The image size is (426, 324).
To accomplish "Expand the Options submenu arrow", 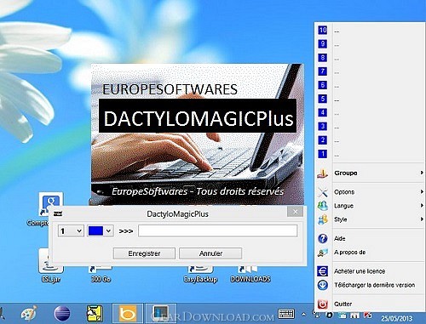I will (x=422, y=192).
